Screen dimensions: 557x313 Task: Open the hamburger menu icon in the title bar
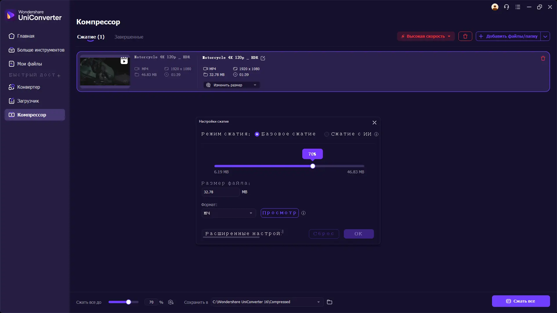pyautogui.click(x=518, y=7)
